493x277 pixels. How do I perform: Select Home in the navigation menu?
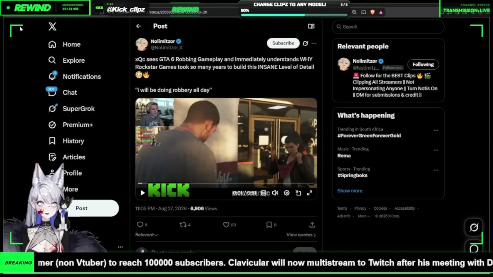point(72,44)
